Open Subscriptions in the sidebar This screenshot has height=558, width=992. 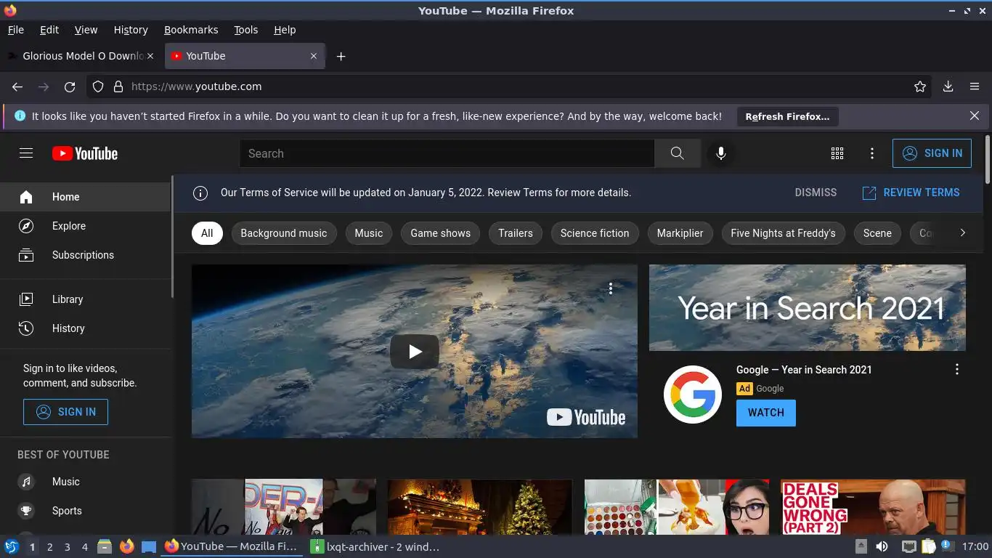(86, 255)
